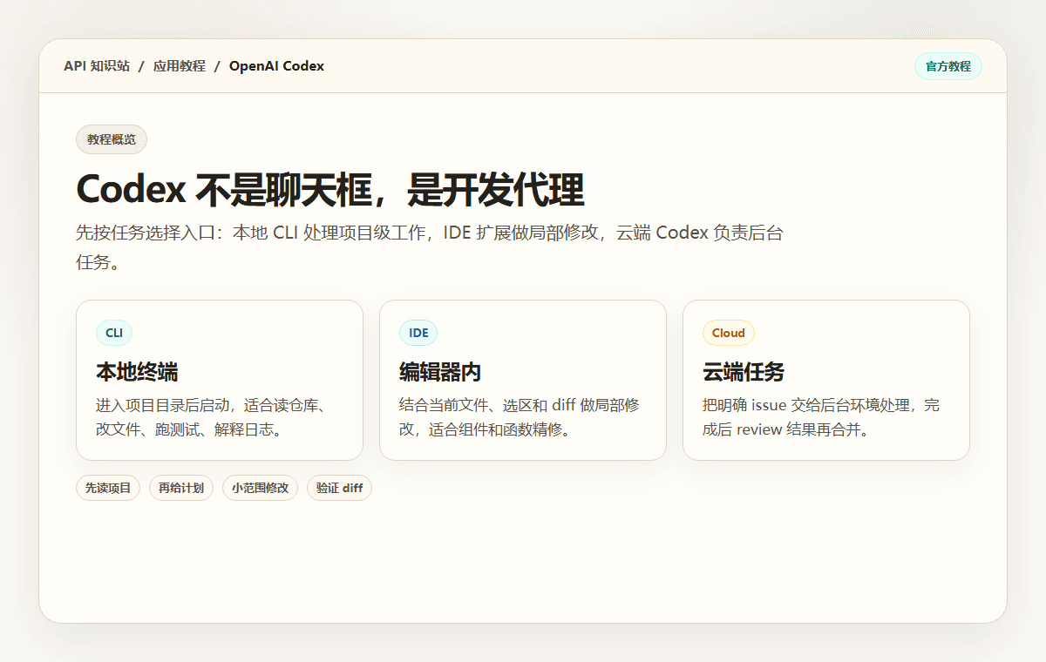
Task: Open the 本地终端 card title
Action: coord(137,373)
